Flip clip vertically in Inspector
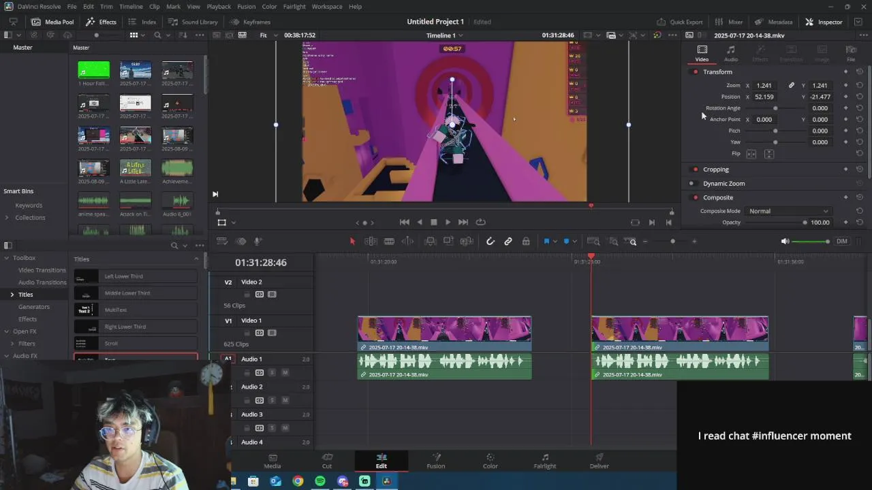872x490 pixels. 768,154
